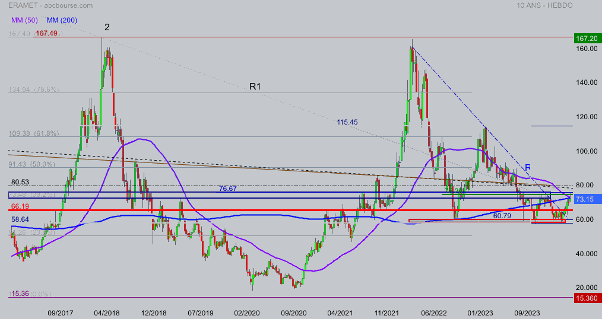Click the 91.43 (50.0%) Fibonacci label
This screenshot has height=319, width=602.
pyautogui.click(x=32, y=164)
